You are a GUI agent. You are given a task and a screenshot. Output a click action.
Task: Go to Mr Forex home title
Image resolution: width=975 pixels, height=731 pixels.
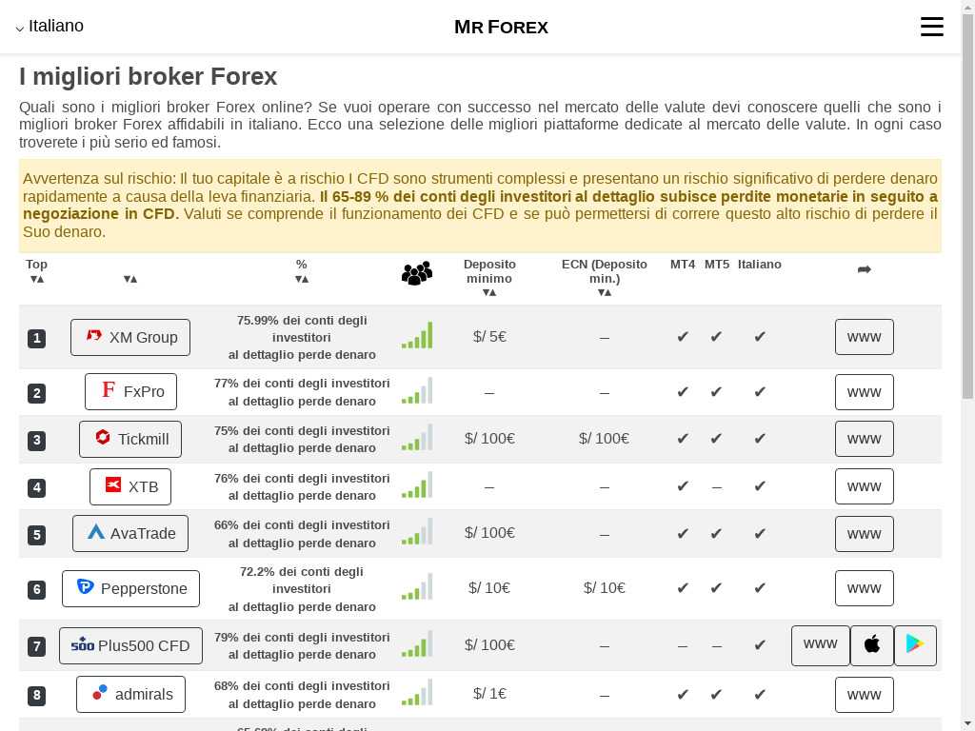pos(501,27)
